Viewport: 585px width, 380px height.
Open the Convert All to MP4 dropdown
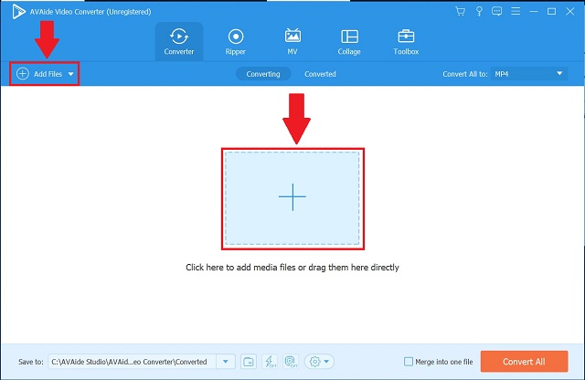tap(530, 73)
